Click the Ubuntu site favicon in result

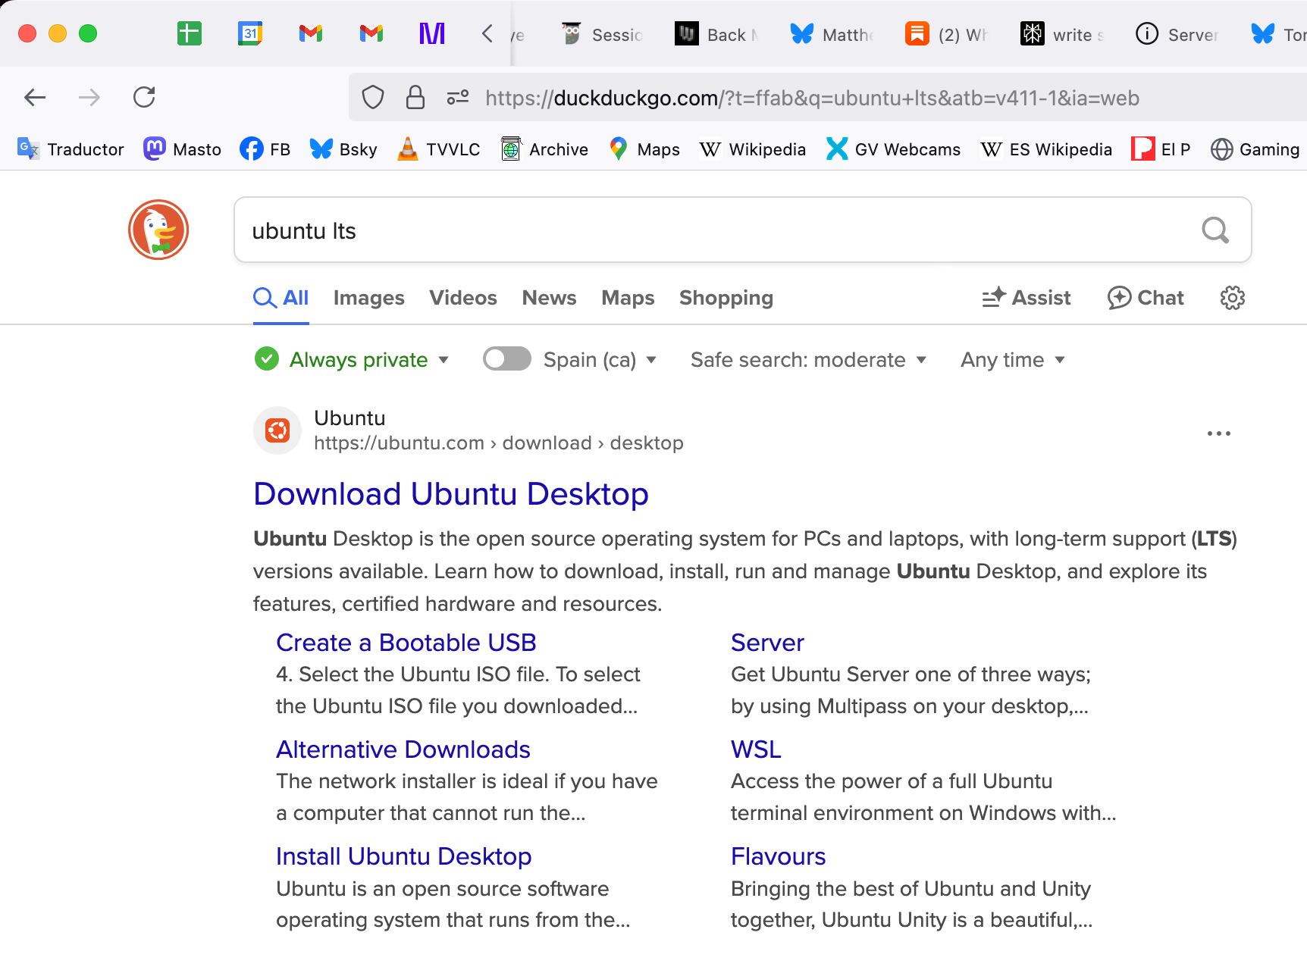pos(277,430)
